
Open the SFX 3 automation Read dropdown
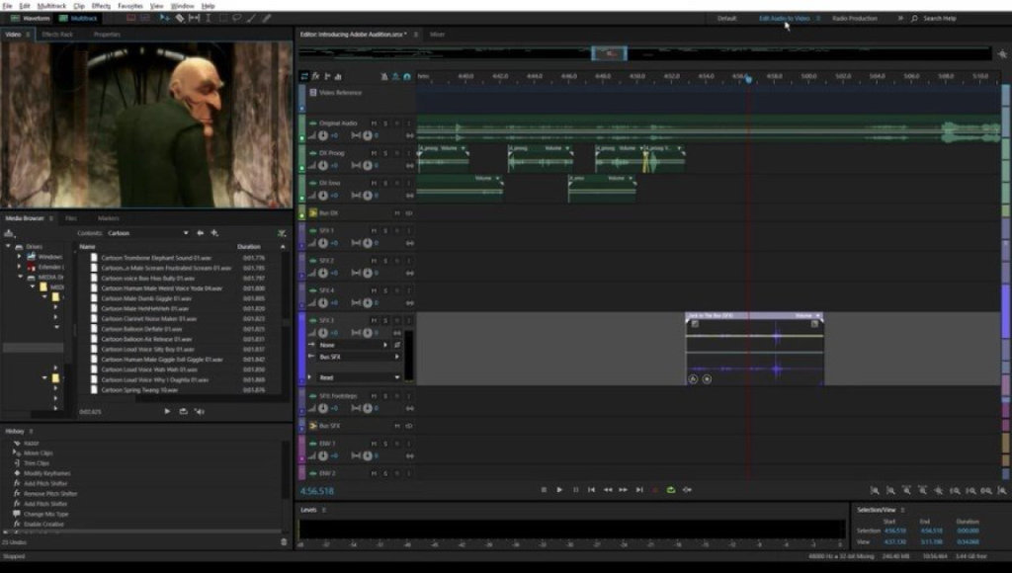click(x=358, y=377)
